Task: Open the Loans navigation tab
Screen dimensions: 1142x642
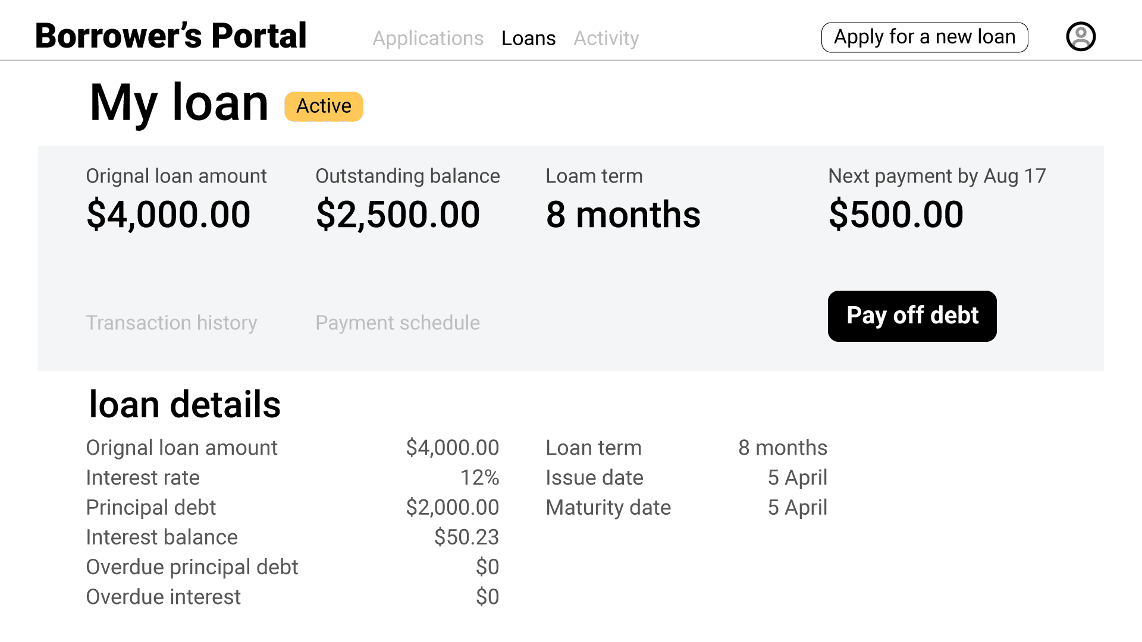Action: click(x=528, y=38)
